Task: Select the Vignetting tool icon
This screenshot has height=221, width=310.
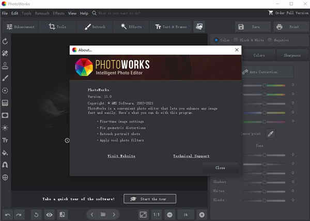Action: pos(5,115)
